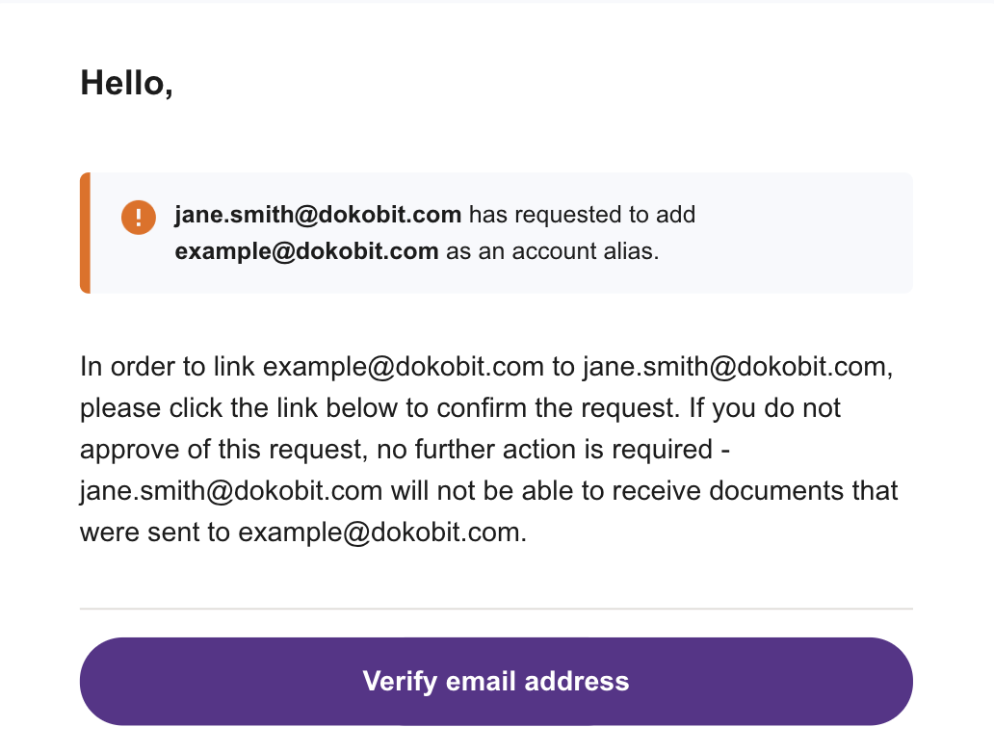Click the orange accent bar of the alert
Image resolution: width=994 pixels, height=753 pixels.
[85, 233]
